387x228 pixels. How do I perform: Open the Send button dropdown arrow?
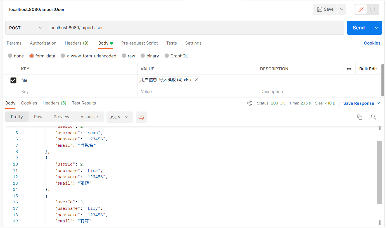[376, 28]
